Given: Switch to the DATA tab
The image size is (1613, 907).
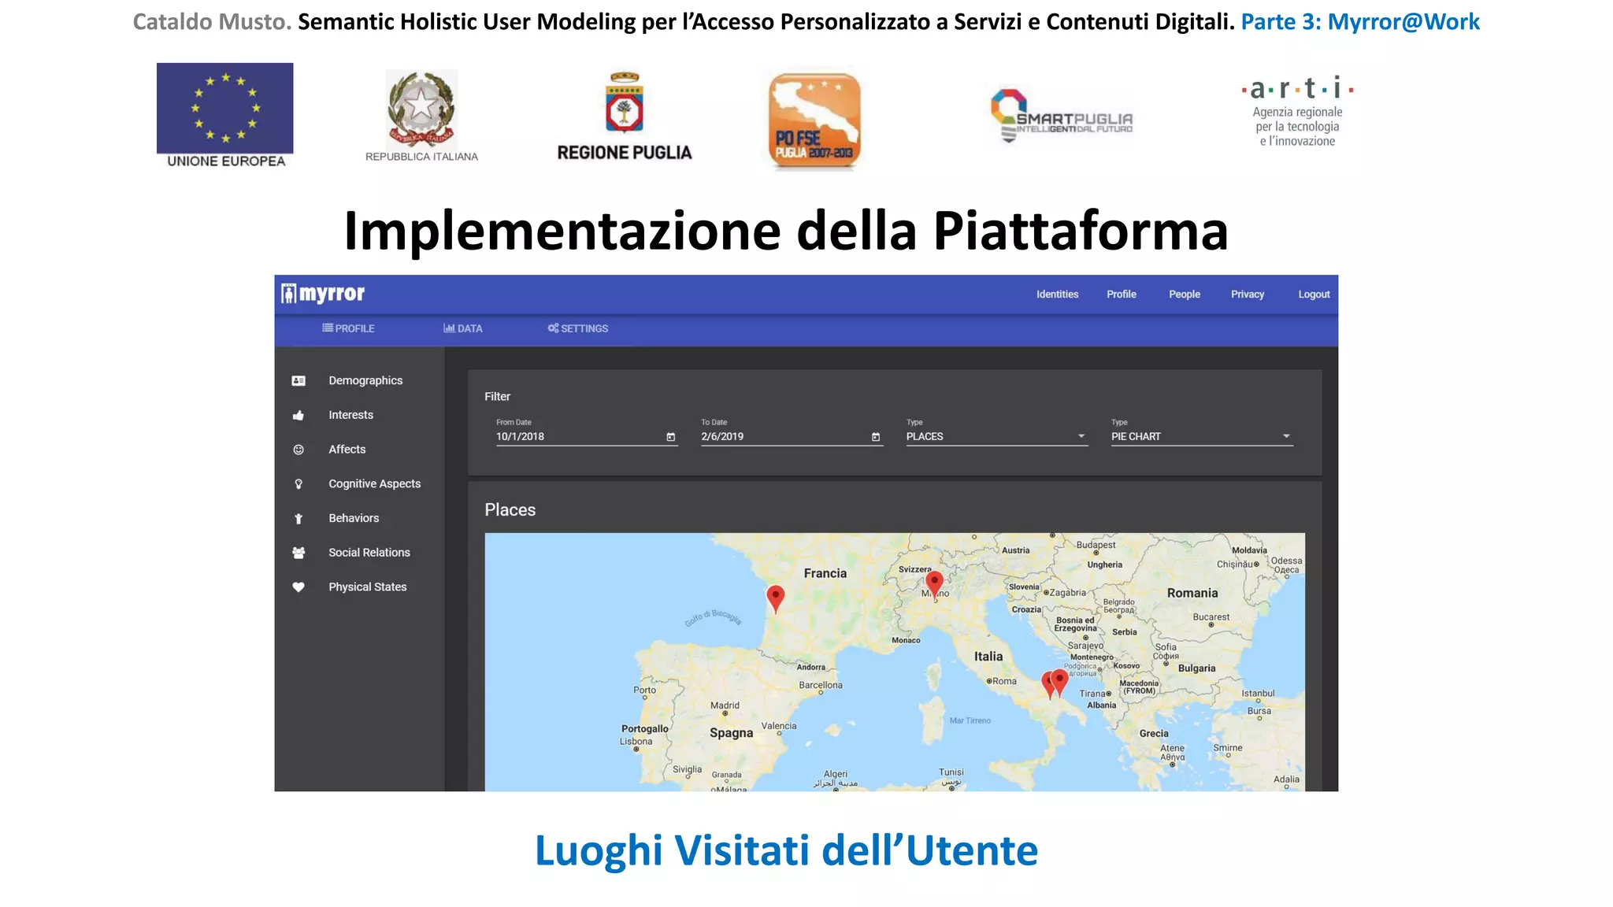Looking at the screenshot, I should click(462, 328).
